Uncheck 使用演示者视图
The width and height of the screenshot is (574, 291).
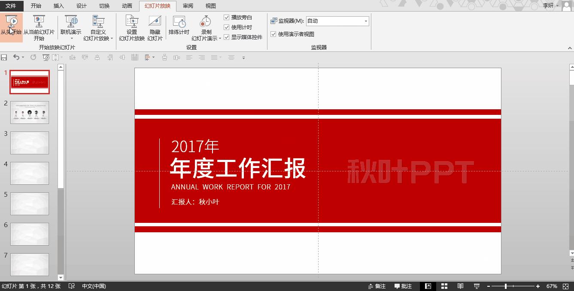(273, 34)
